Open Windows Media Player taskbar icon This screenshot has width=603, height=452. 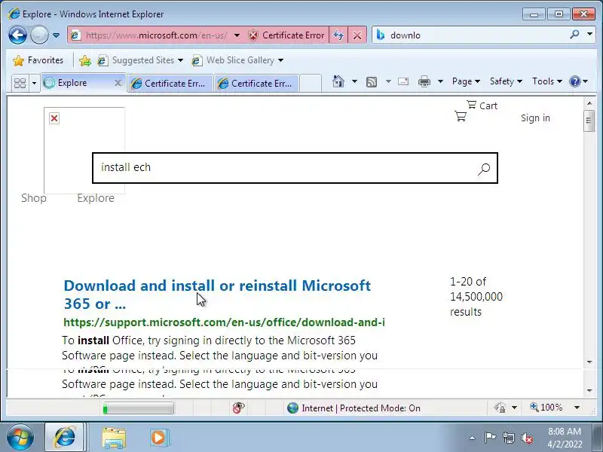[158, 438]
